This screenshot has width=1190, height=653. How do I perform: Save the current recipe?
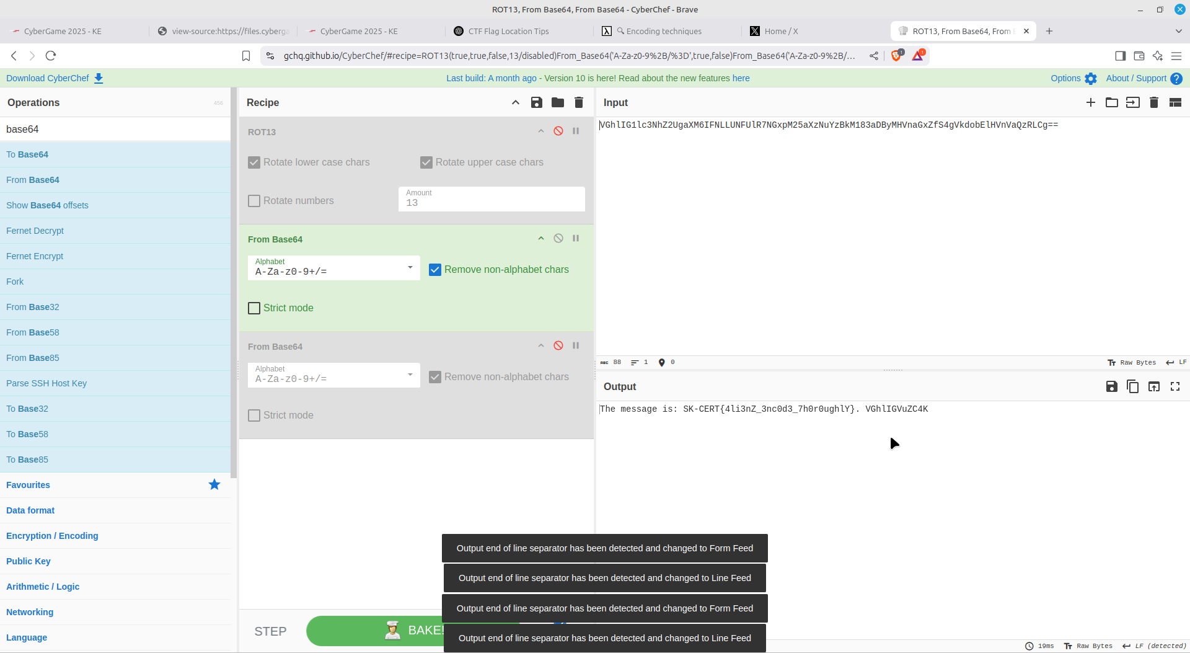pyautogui.click(x=537, y=102)
